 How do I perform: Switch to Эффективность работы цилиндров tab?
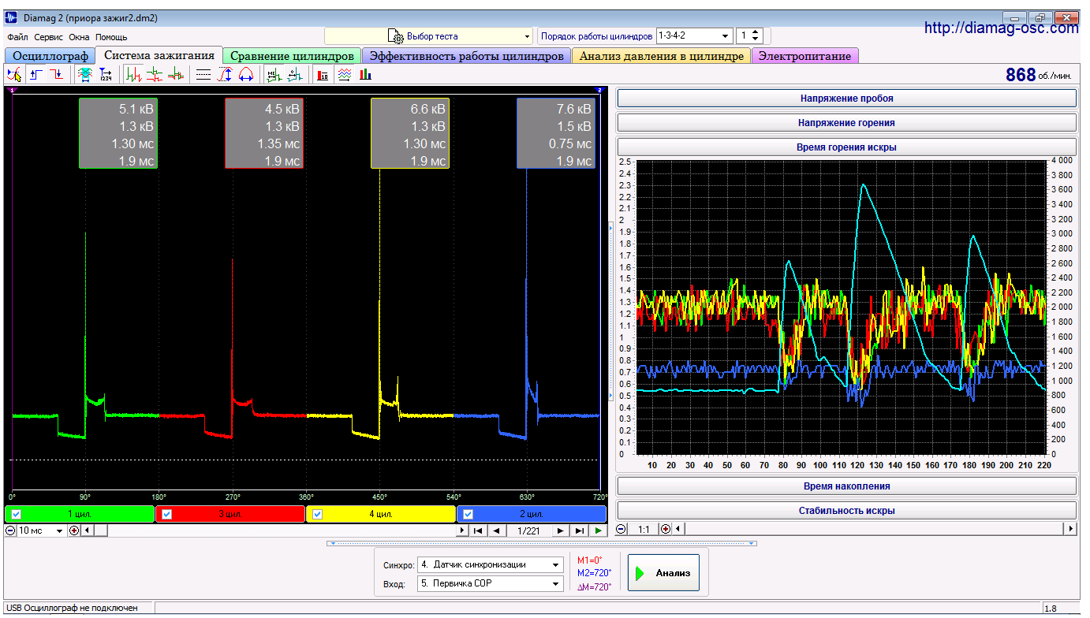click(467, 56)
